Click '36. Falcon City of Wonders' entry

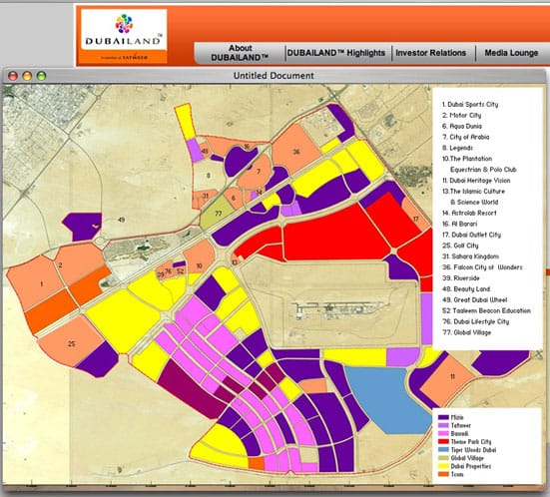pyautogui.click(x=482, y=267)
